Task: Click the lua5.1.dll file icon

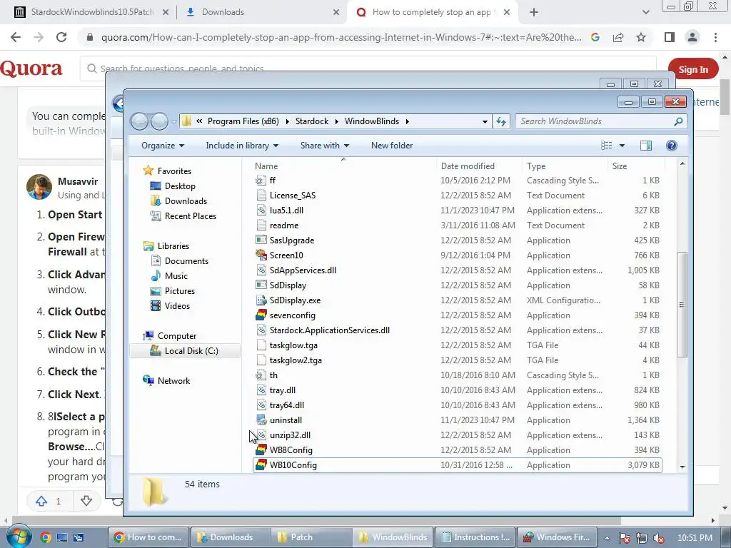Action: pyautogui.click(x=261, y=210)
